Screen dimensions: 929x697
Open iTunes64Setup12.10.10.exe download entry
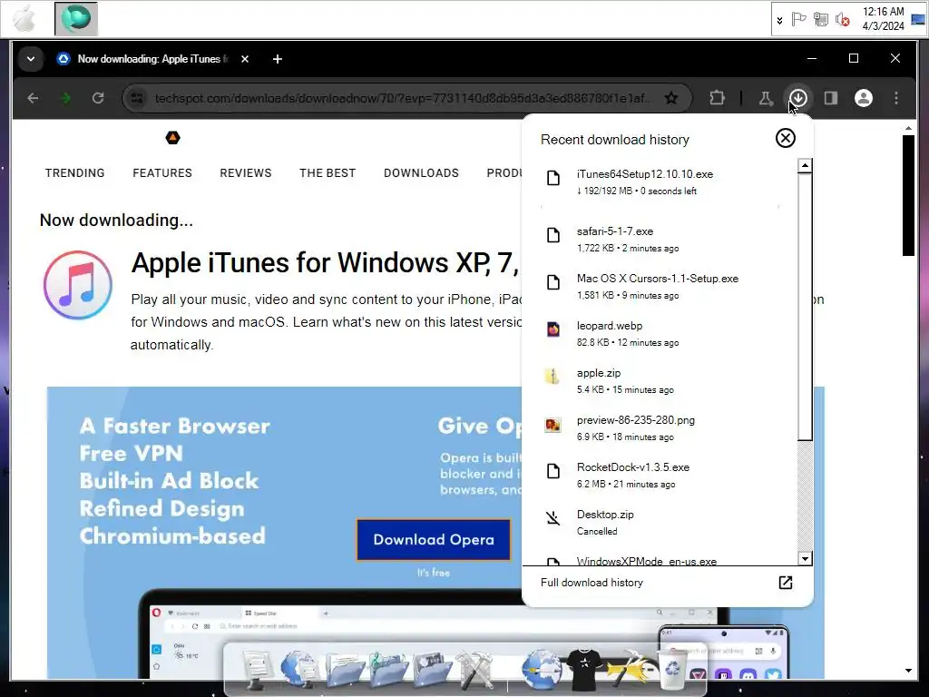pos(660,182)
